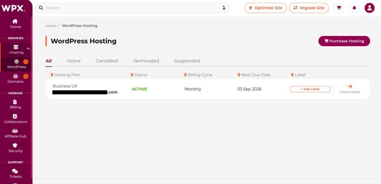Screen dimensions: 381x184
Task: Switch to the Suspended tab
Action: 187,61
